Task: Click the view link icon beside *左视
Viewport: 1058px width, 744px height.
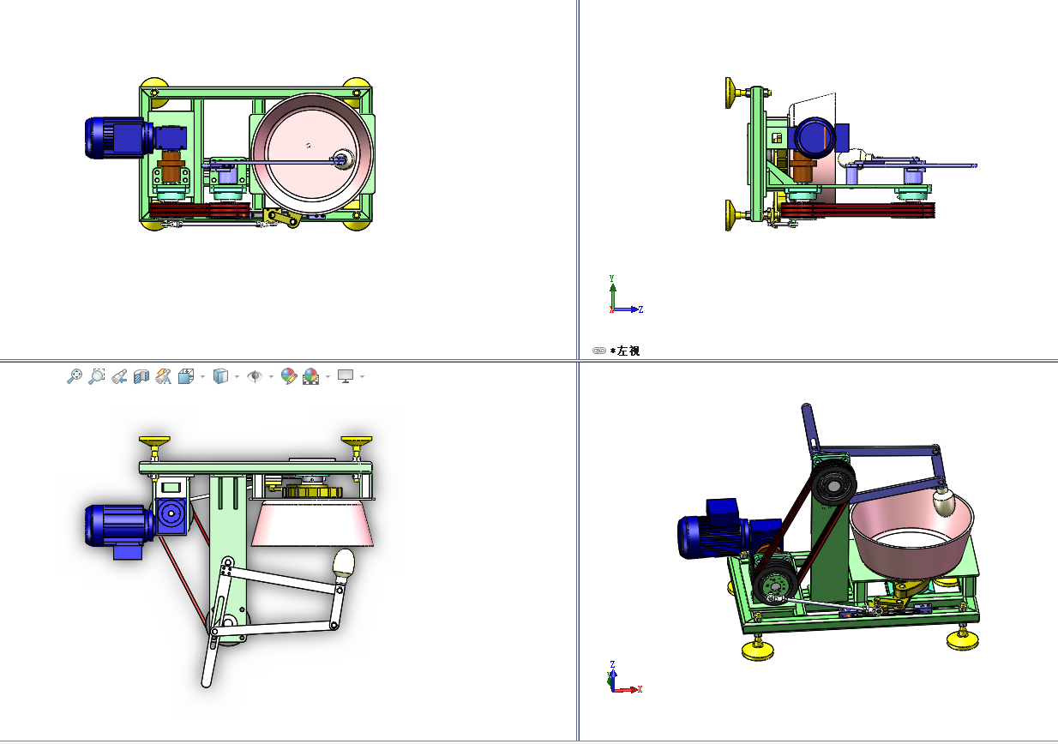Action: 599,351
